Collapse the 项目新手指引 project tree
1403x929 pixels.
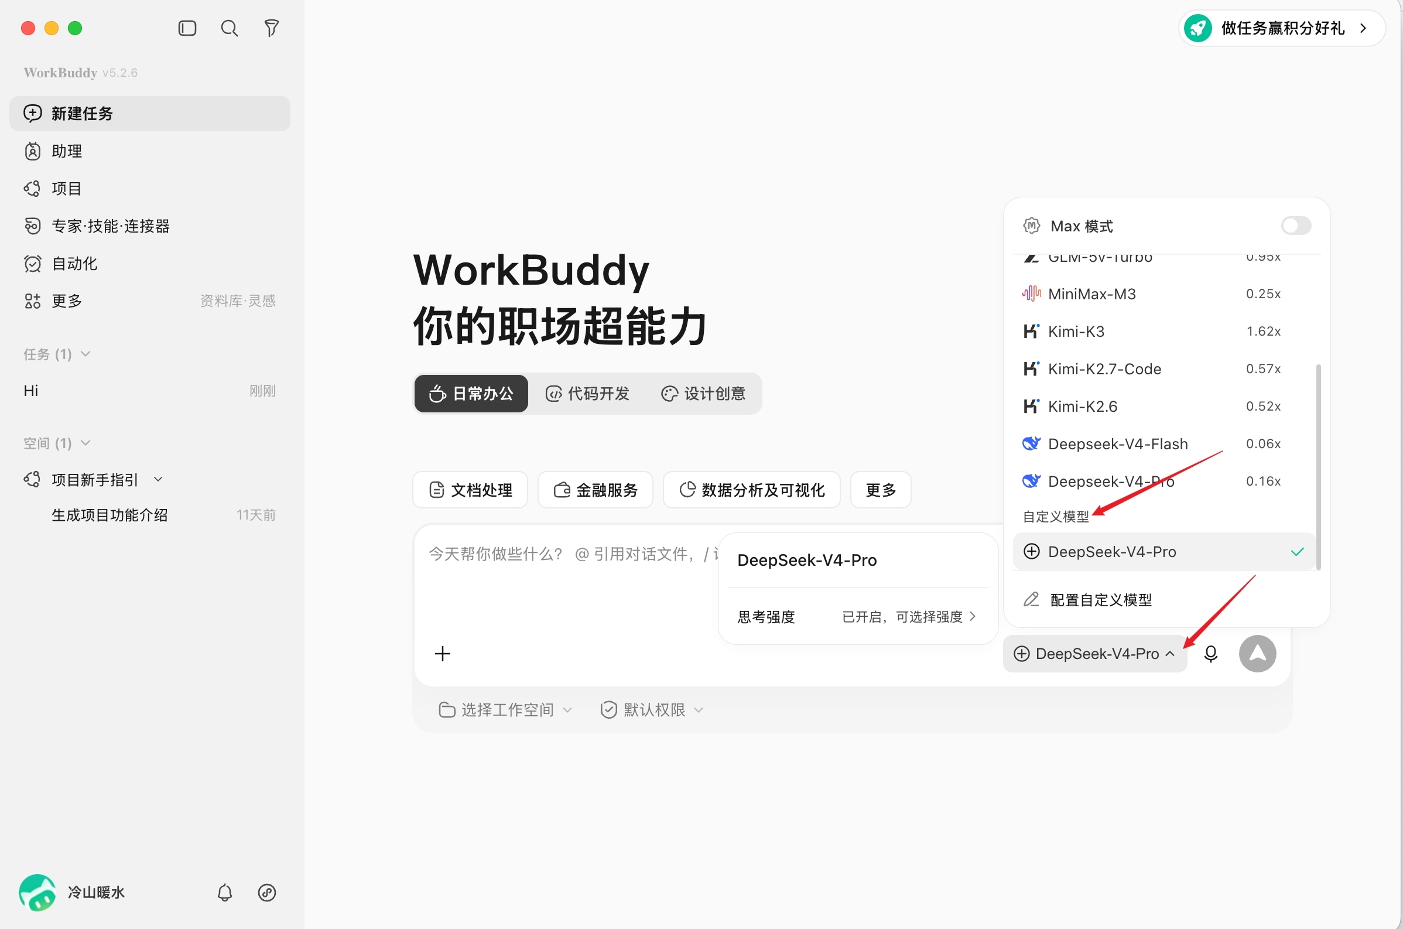point(158,479)
